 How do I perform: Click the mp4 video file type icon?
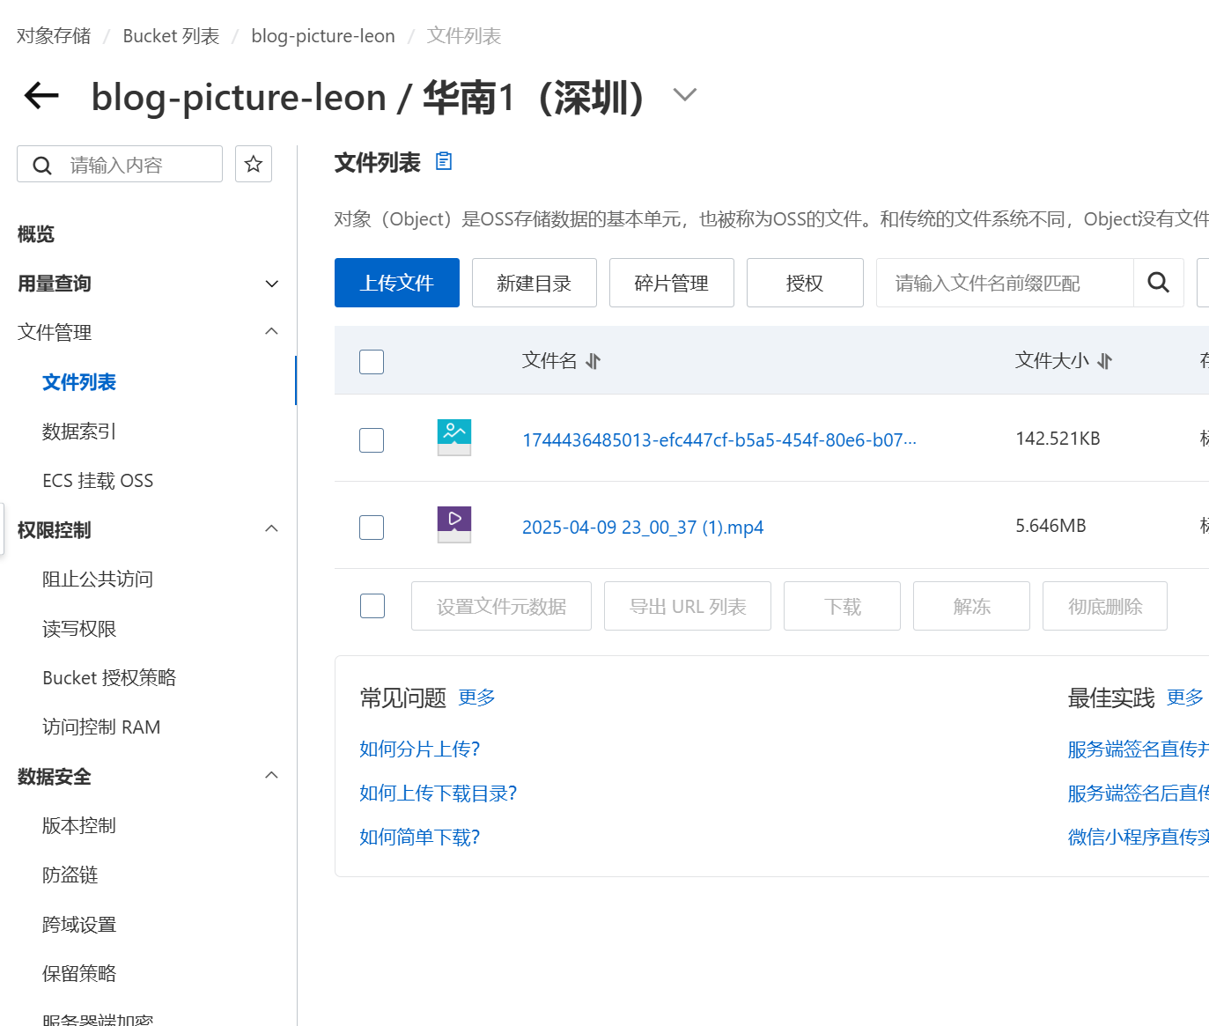(454, 525)
